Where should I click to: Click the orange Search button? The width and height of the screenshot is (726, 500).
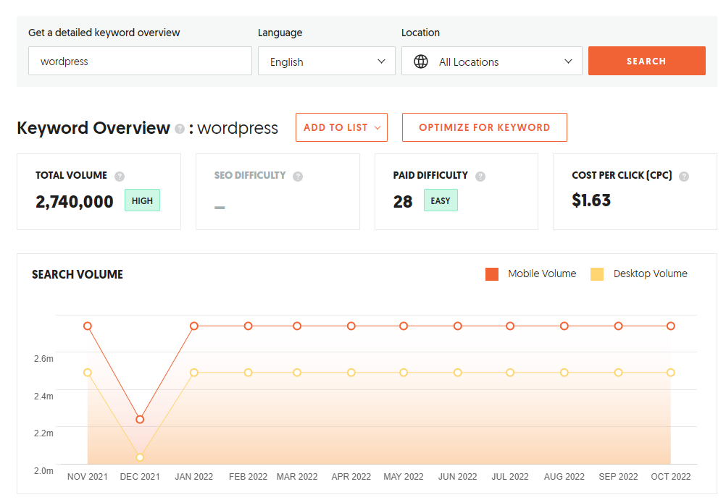point(646,61)
